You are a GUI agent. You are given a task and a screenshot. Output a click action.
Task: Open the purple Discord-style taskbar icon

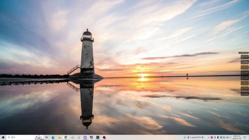[x=85, y=137]
